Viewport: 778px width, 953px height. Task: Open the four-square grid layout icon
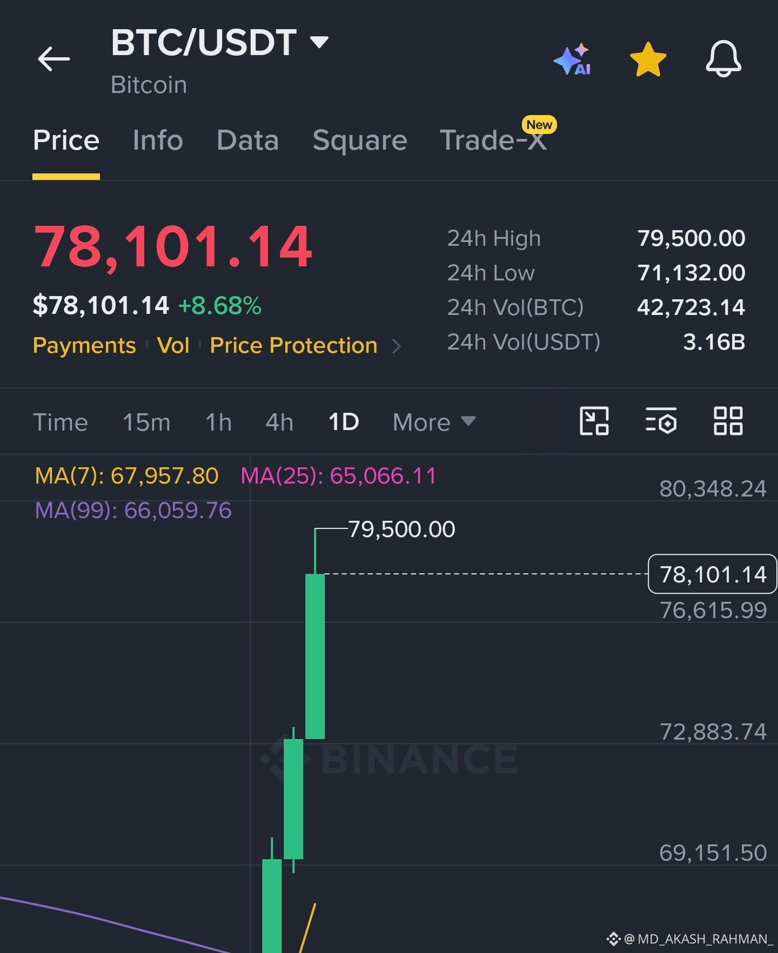coord(728,421)
